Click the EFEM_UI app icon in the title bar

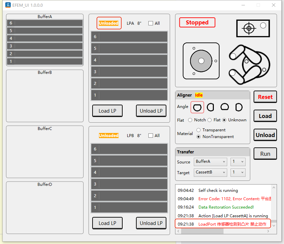[x=8, y=5]
